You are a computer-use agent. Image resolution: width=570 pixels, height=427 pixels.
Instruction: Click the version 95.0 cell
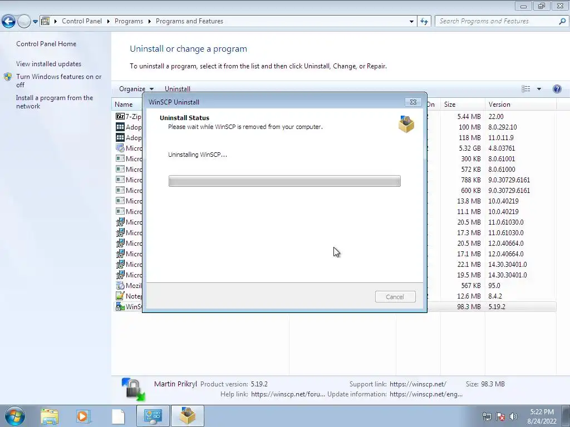click(x=494, y=285)
